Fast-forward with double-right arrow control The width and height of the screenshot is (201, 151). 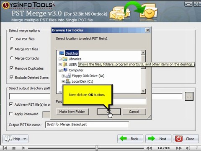pos(179,148)
